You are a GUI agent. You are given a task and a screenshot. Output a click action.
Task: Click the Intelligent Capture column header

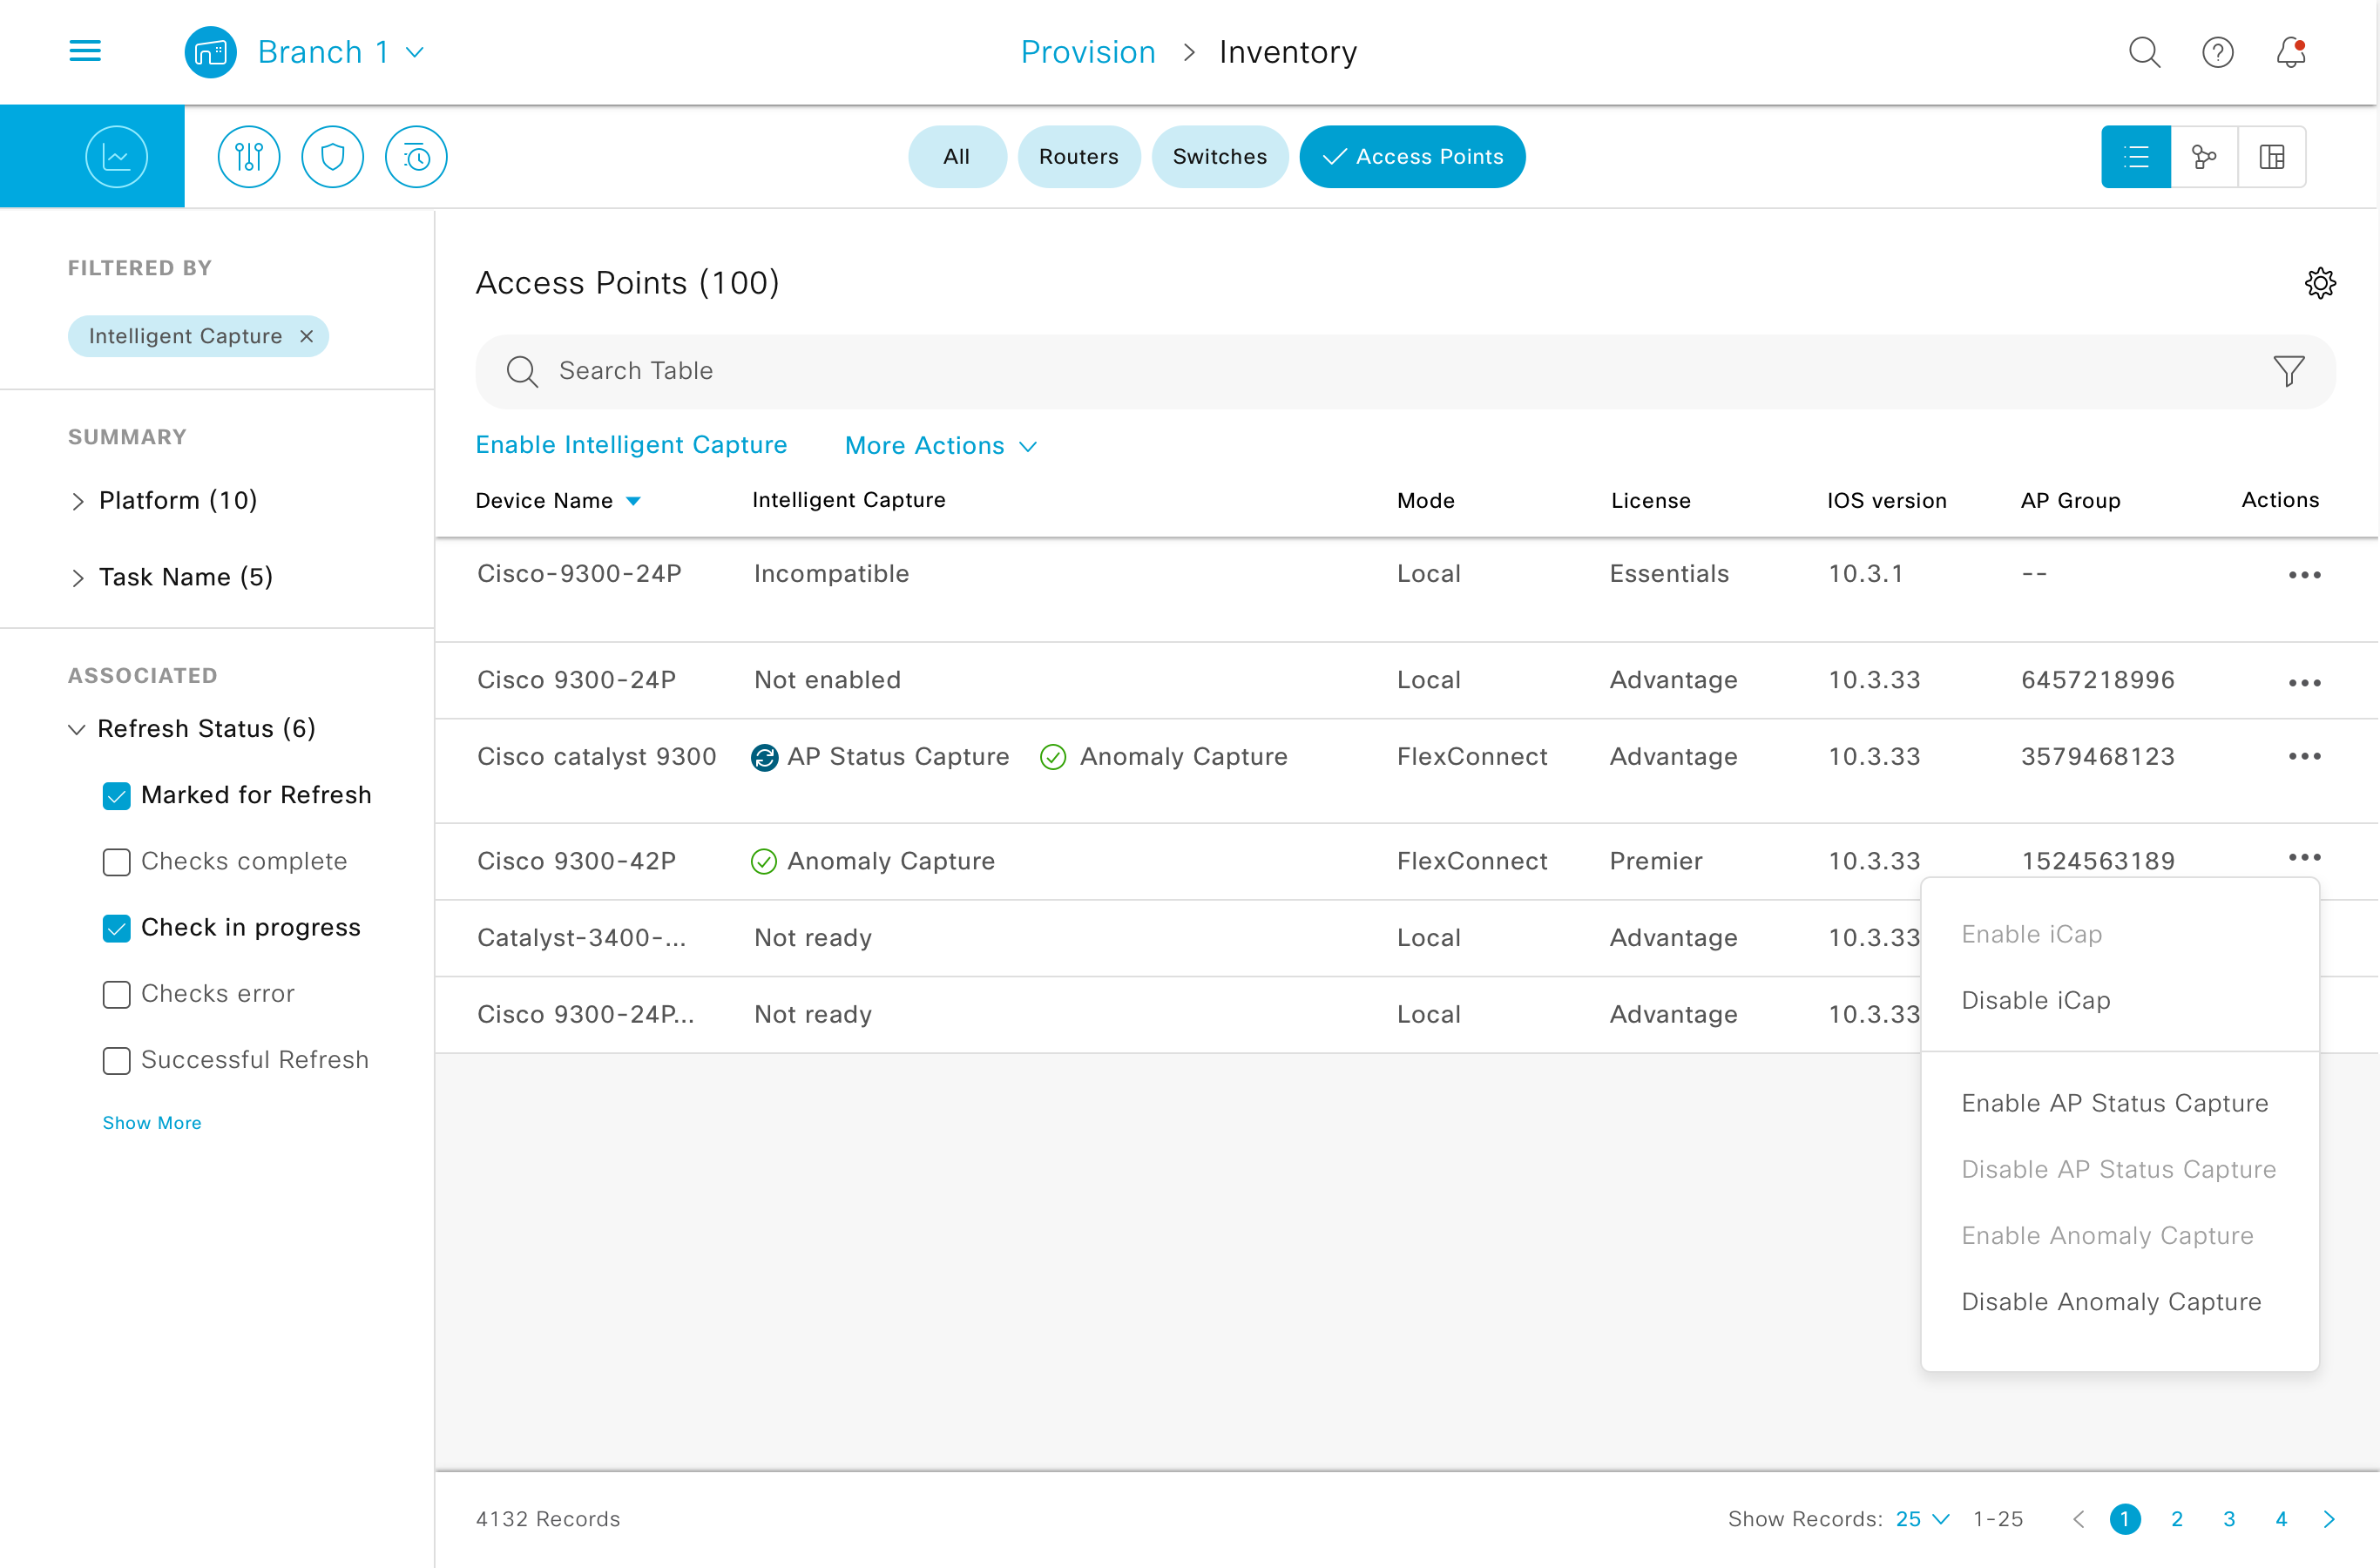click(x=848, y=500)
